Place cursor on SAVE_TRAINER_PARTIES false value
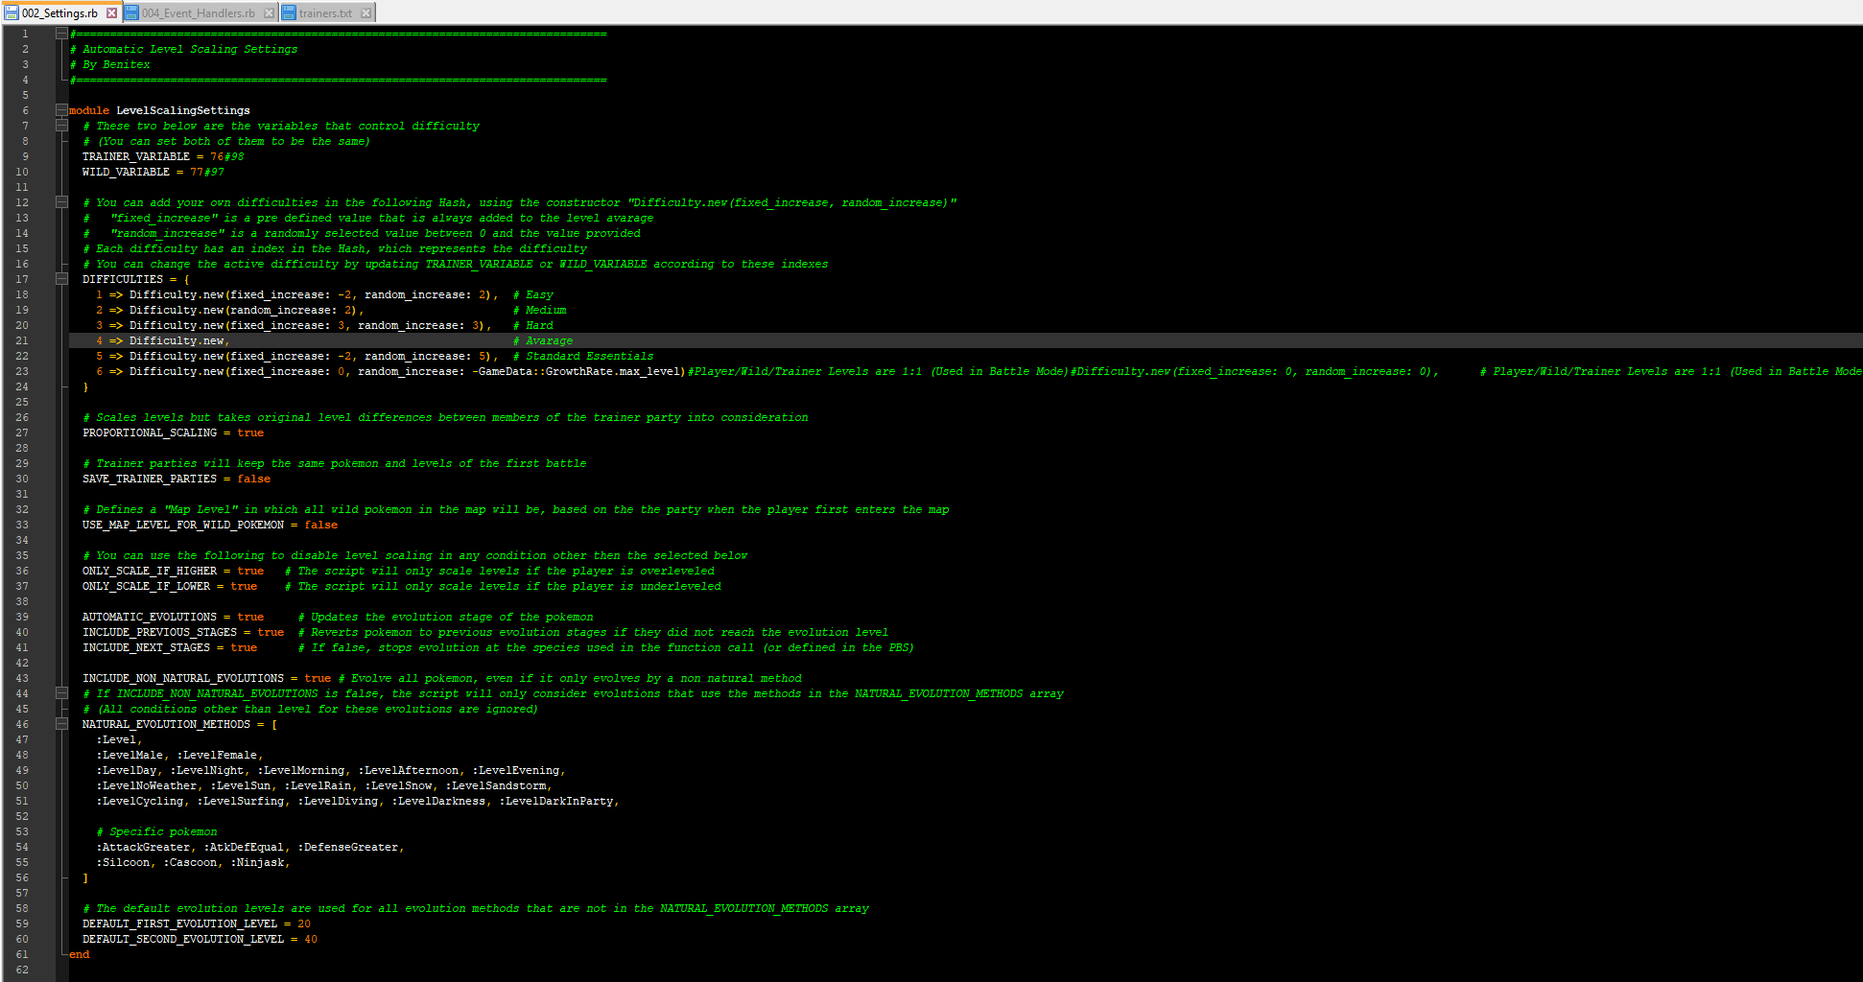The height and width of the screenshot is (982, 1863). (x=253, y=479)
